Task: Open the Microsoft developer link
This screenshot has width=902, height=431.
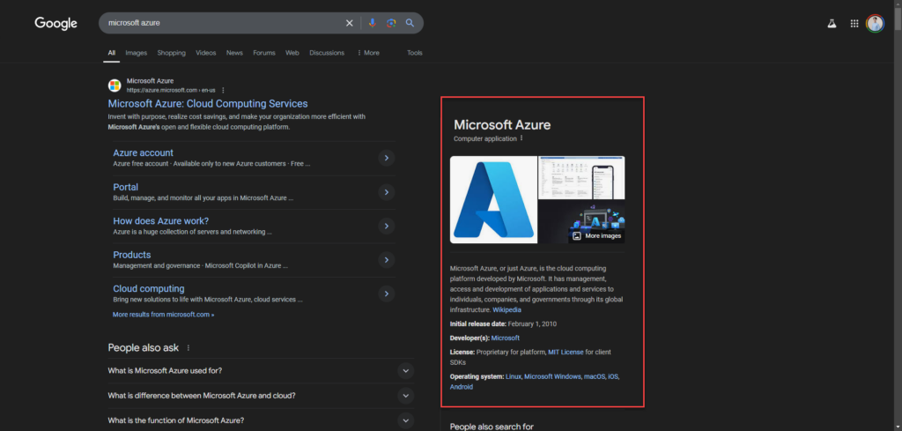Action: 505,338
